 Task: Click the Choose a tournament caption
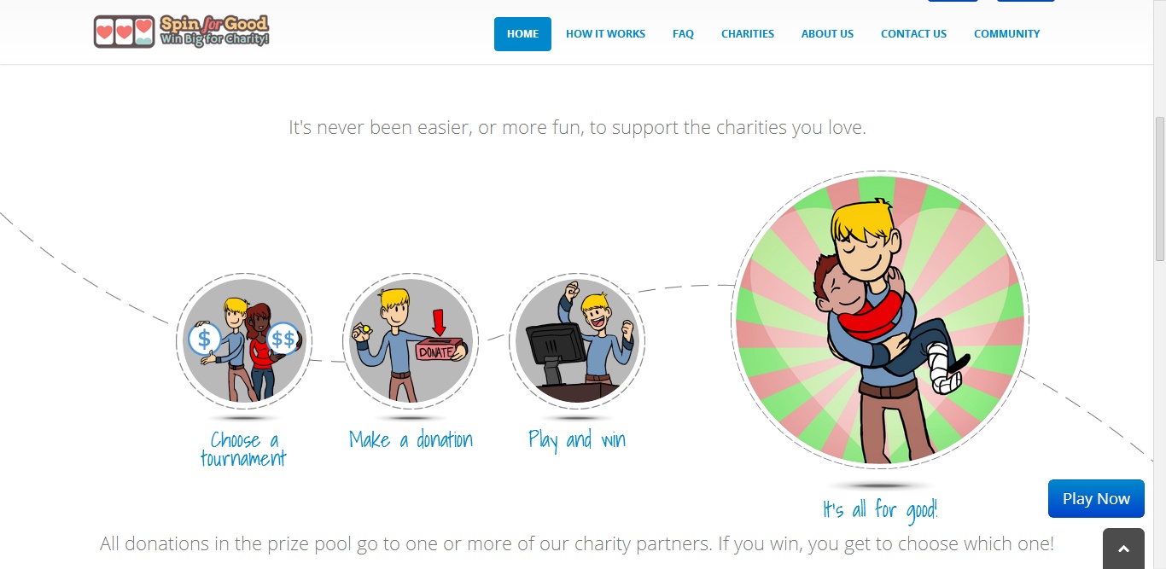pyautogui.click(x=243, y=450)
